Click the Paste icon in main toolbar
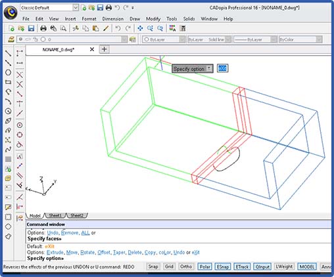Viewport: 334px width, 277px height. pyautogui.click(x=95, y=28)
